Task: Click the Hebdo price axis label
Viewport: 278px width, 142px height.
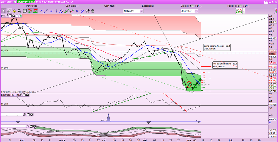Action: [272, 54]
